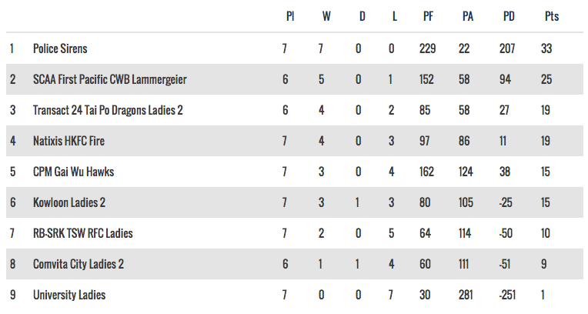Select Transact 24 Tai Po Dragons Ladies 2

click(108, 110)
